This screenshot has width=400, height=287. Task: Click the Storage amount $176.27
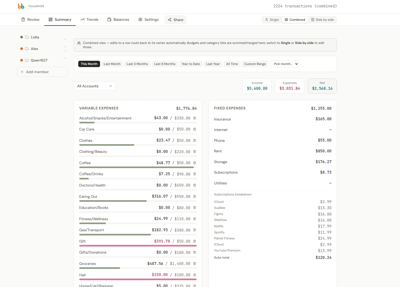(324, 162)
